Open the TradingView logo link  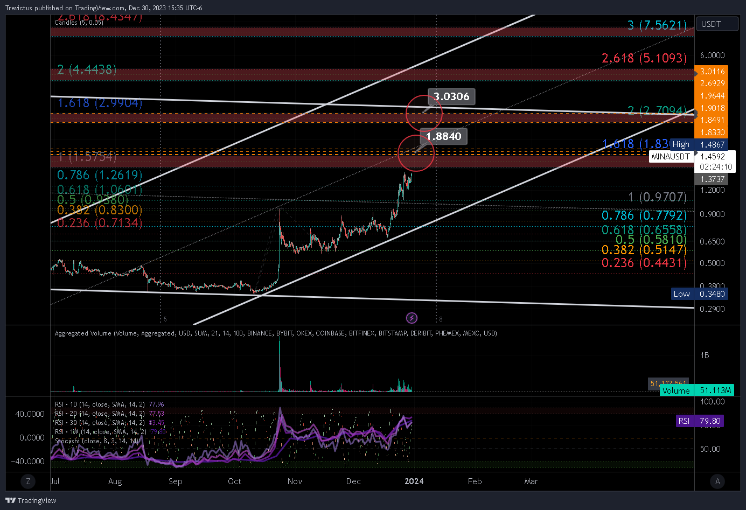[x=31, y=500]
